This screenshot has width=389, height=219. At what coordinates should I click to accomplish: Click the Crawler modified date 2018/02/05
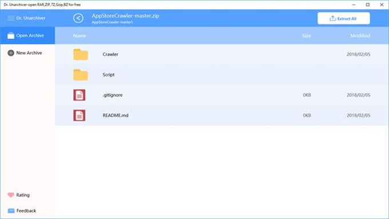[x=359, y=54]
